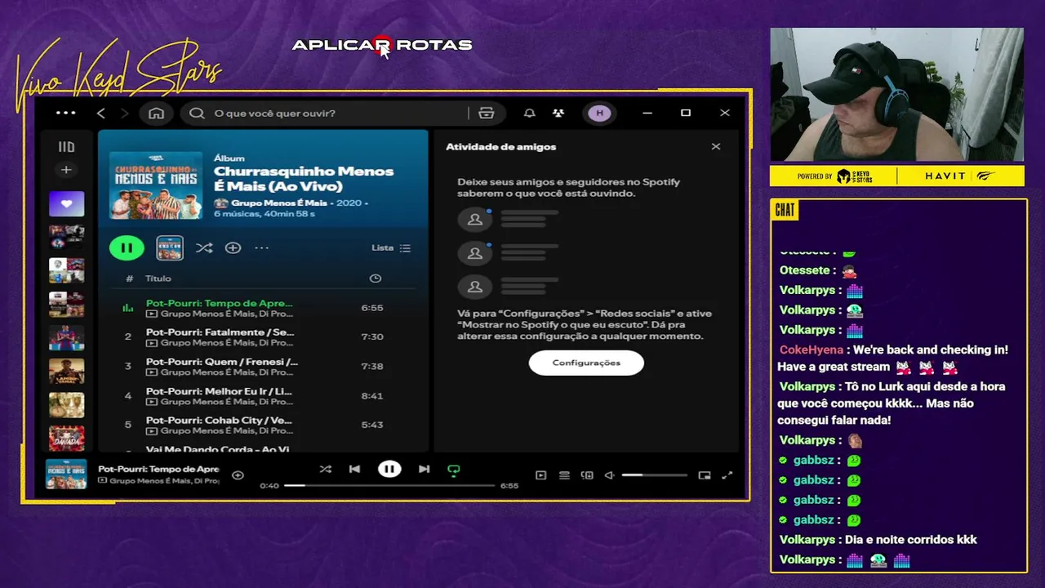Open the notifications bell
Viewport: 1045px width, 588px height.
click(530, 113)
